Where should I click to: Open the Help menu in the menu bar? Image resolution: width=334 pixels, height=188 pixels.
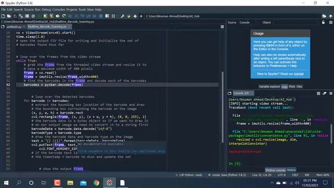point(98,9)
